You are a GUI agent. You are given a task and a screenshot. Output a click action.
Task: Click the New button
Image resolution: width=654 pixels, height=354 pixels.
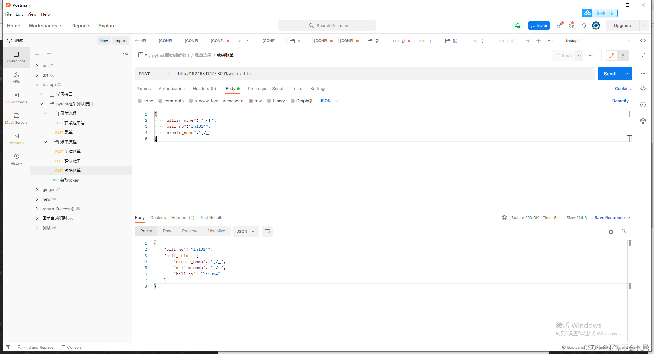[104, 41]
